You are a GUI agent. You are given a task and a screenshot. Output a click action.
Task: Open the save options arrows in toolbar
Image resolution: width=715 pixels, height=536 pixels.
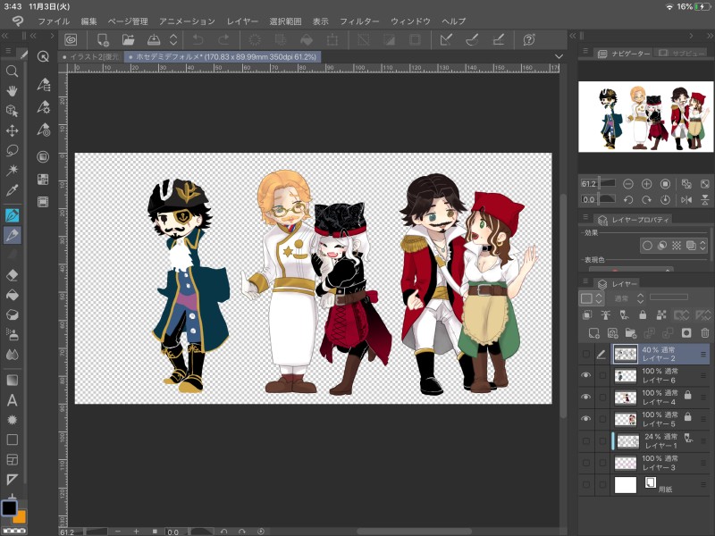173,39
